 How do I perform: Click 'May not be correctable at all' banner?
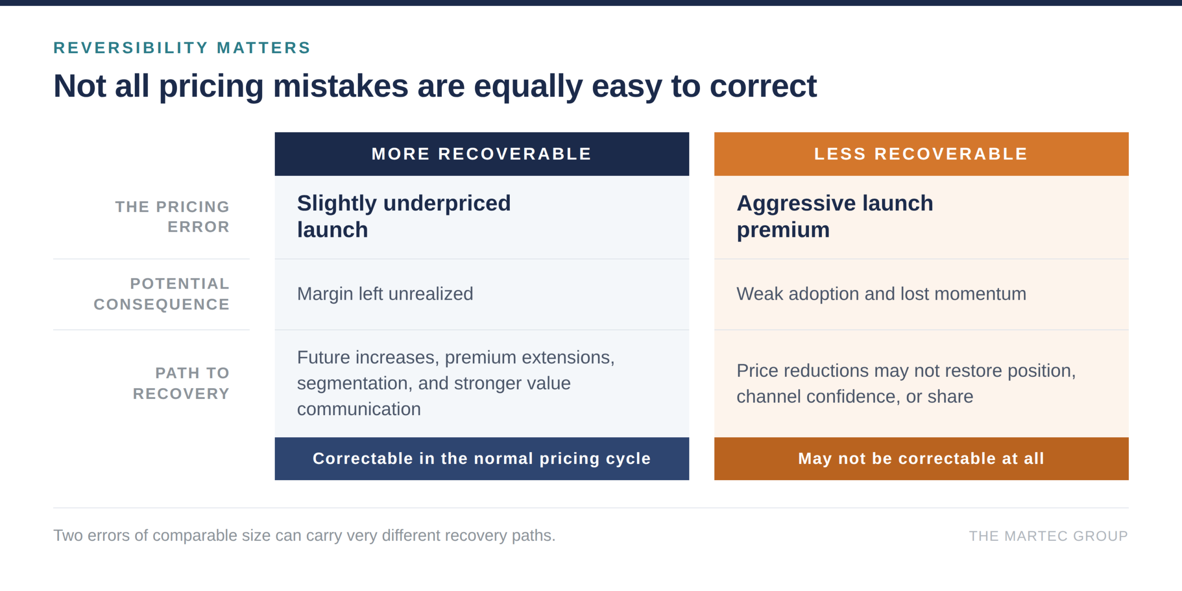point(921,458)
